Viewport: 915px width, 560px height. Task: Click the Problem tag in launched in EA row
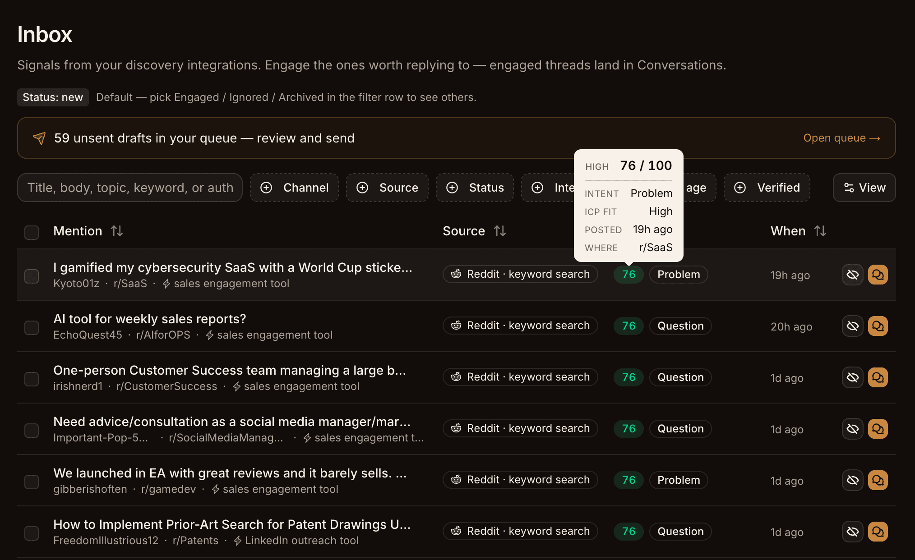(679, 480)
